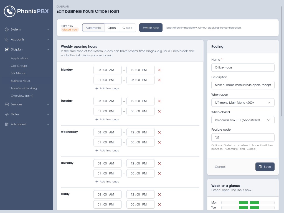Screen dimensions: 284x213
Task: Open Applications in the sidebar
Action: click(x=20, y=58)
